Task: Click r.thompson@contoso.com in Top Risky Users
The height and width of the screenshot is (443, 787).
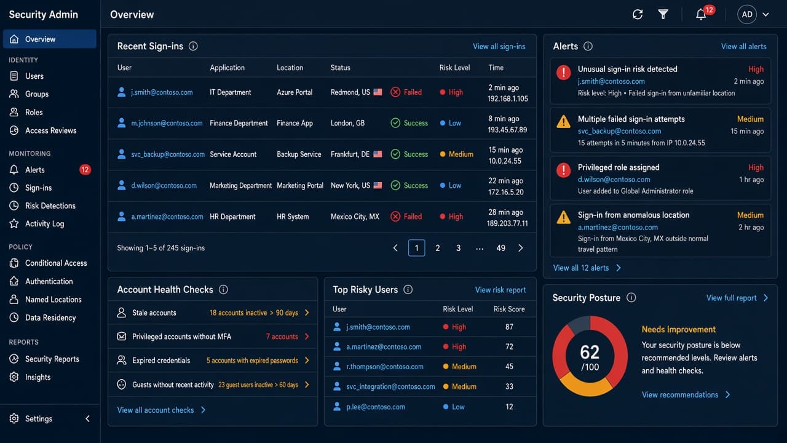Action: click(385, 366)
